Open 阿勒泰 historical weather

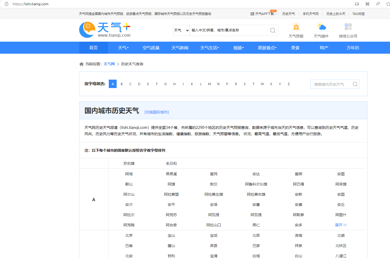coord(299,215)
